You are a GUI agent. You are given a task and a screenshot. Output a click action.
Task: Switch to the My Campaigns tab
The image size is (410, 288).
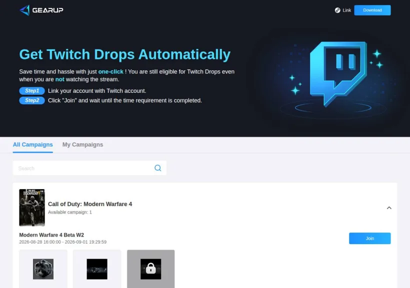click(82, 145)
